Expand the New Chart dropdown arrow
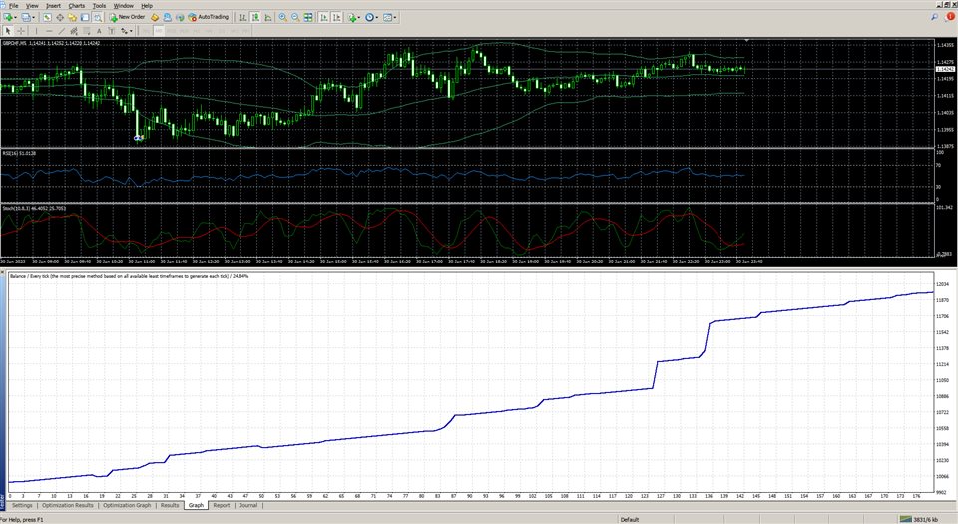Image resolution: width=958 pixels, height=524 pixels. [x=16, y=17]
